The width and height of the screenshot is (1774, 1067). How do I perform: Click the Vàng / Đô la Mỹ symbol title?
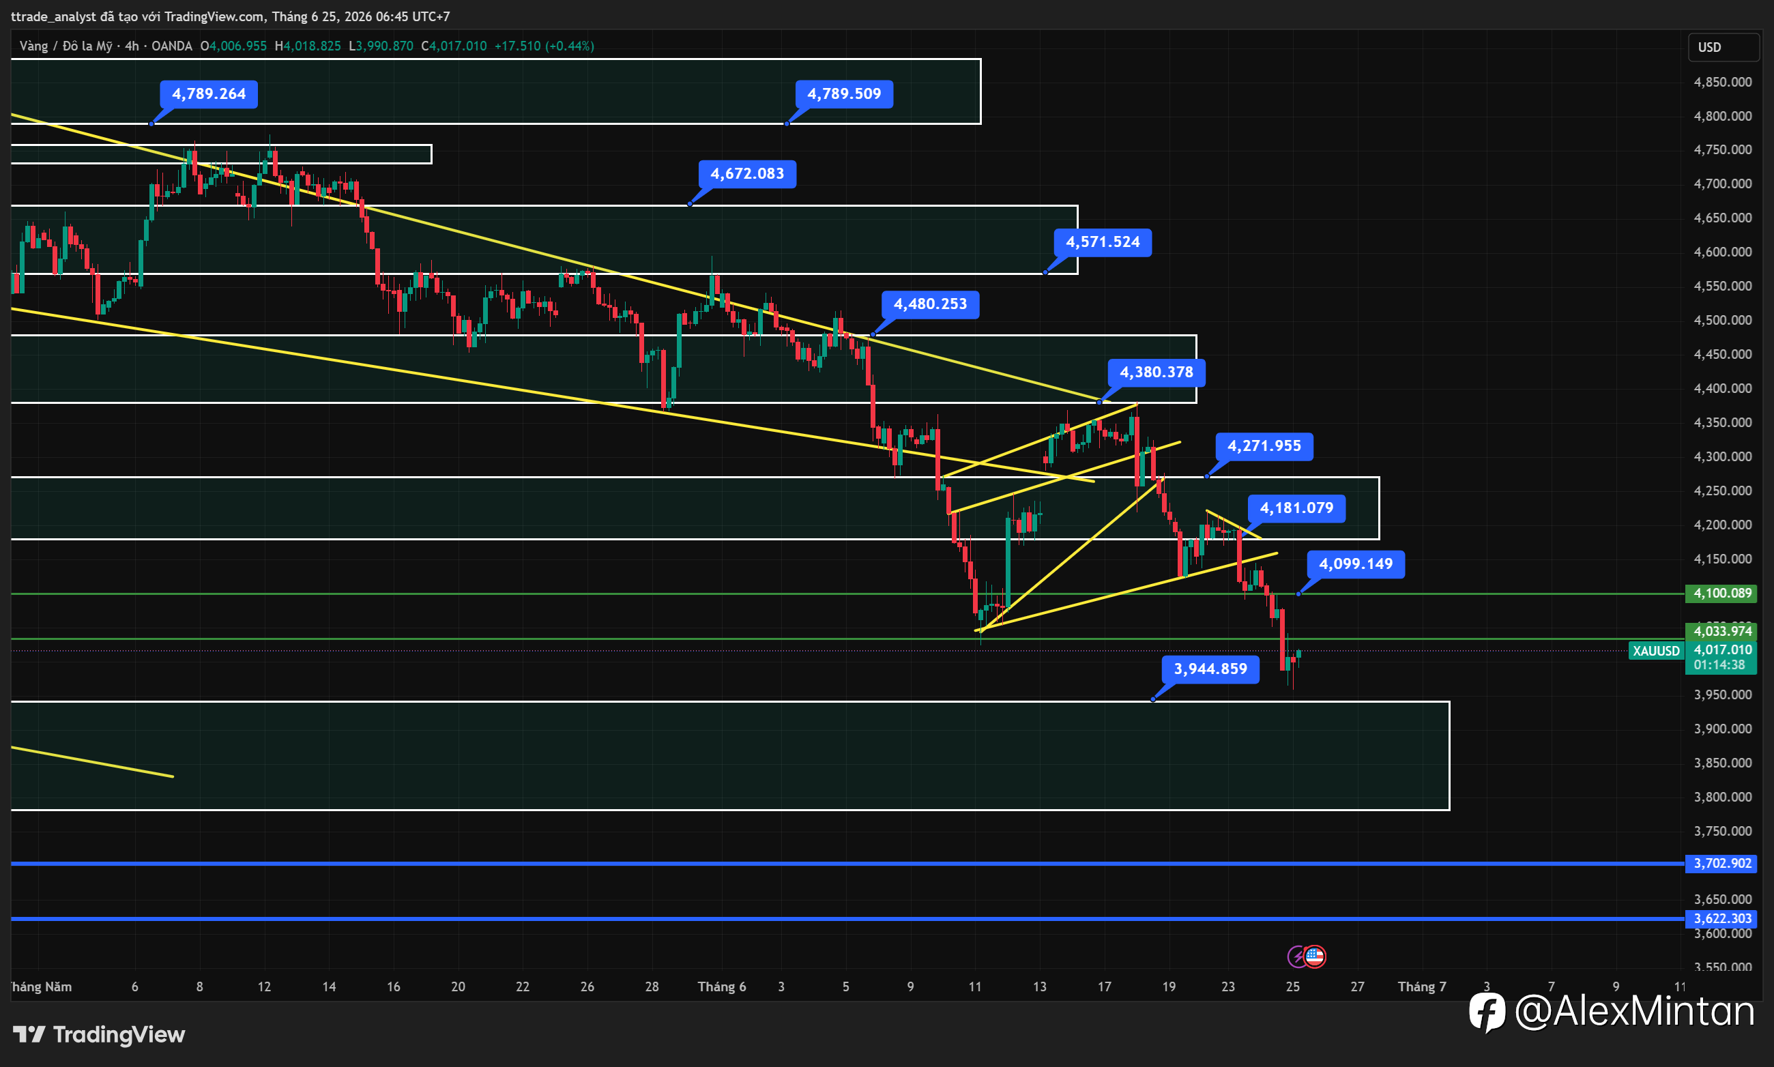[x=66, y=46]
